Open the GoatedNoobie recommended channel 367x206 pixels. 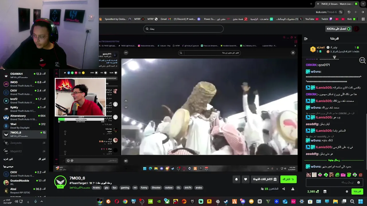point(24,182)
